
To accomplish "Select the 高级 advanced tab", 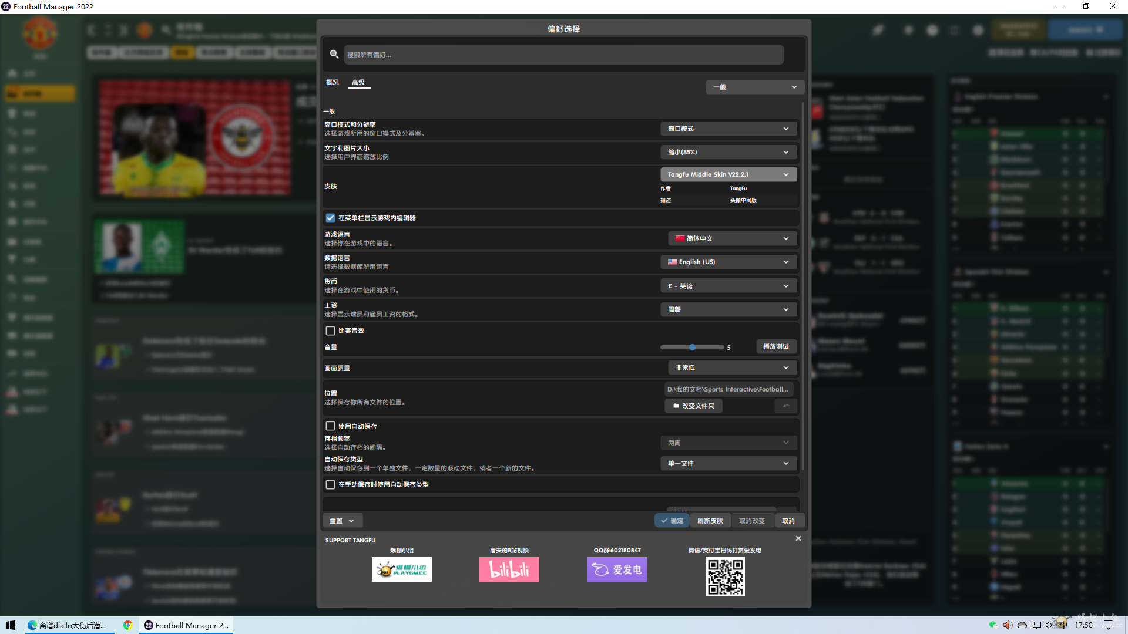I will (358, 82).
